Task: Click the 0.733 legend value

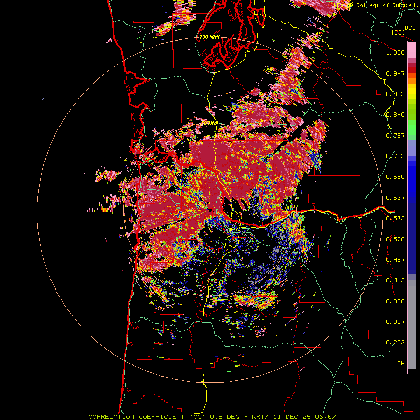Action: click(x=395, y=156)
